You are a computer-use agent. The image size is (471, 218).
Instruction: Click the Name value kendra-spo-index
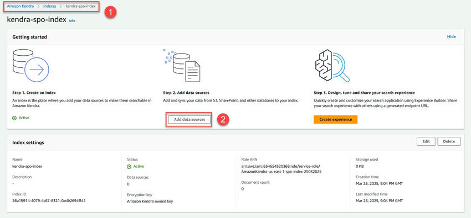click(x=27, y=166)
